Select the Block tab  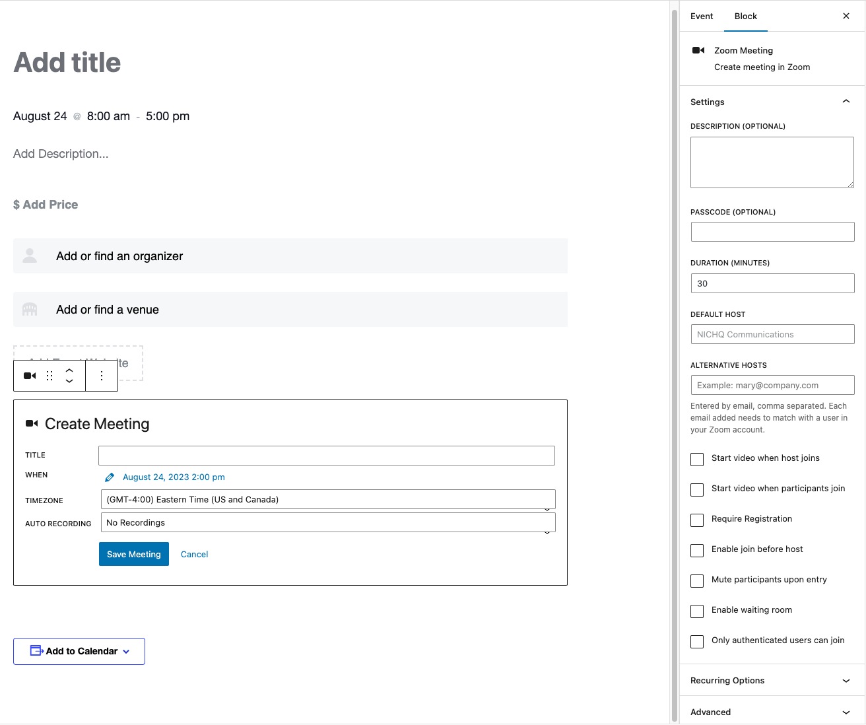click(746, 16)
